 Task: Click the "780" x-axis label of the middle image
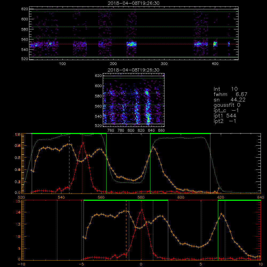(x=121, y=131)
